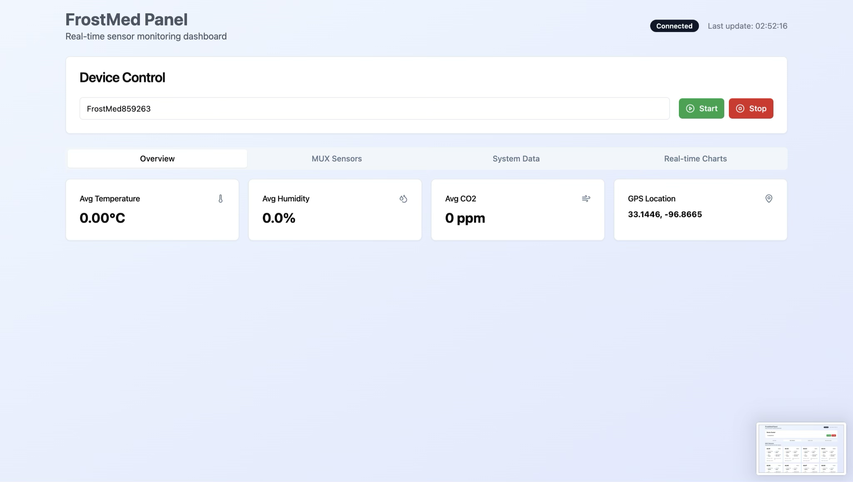Click the 0.00°C temperature value
The width and height of the screenshot is (853, 482).
click(102, 218)
